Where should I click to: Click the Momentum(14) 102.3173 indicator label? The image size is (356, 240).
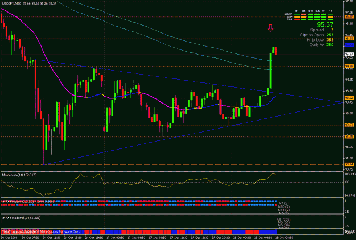[x=19, y=175]
